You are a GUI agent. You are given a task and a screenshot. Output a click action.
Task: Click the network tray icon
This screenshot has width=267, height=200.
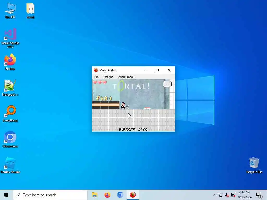pos(221,195)
